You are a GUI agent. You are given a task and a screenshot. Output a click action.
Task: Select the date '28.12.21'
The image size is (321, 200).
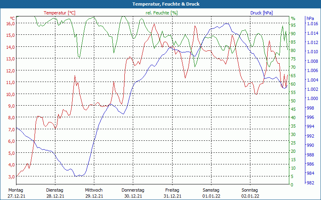pos(55,196)
